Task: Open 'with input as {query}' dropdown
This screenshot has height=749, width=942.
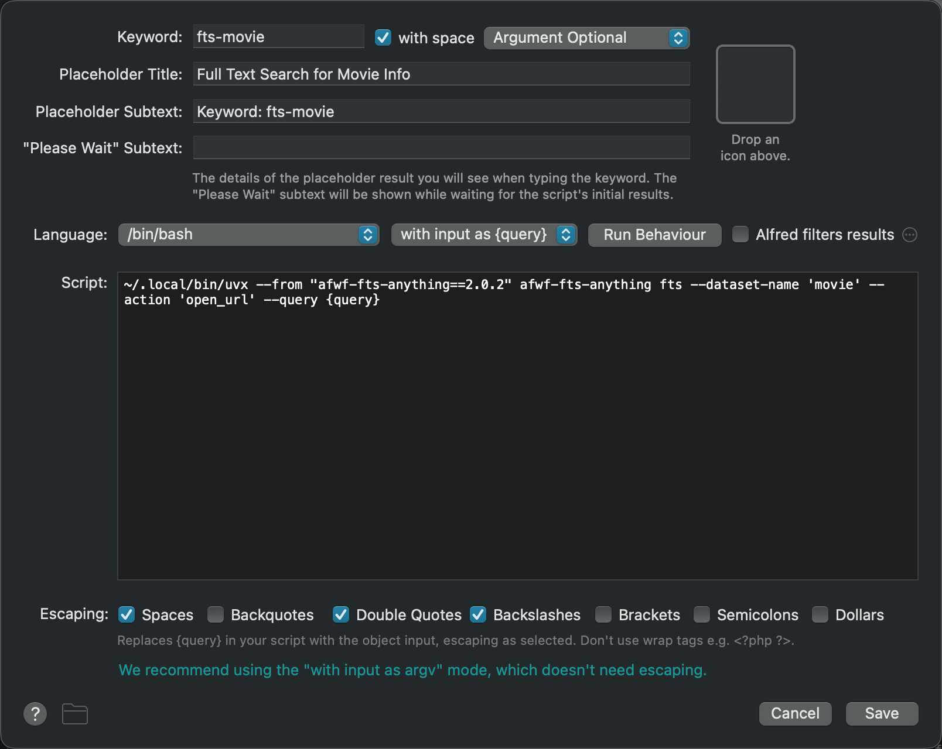Action: pyautogui.click(x=484, y=235)
